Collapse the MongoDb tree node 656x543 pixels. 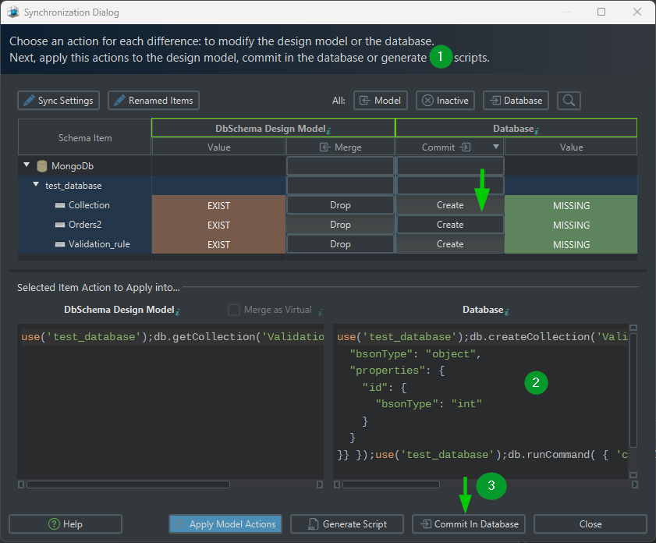(27, 165)
